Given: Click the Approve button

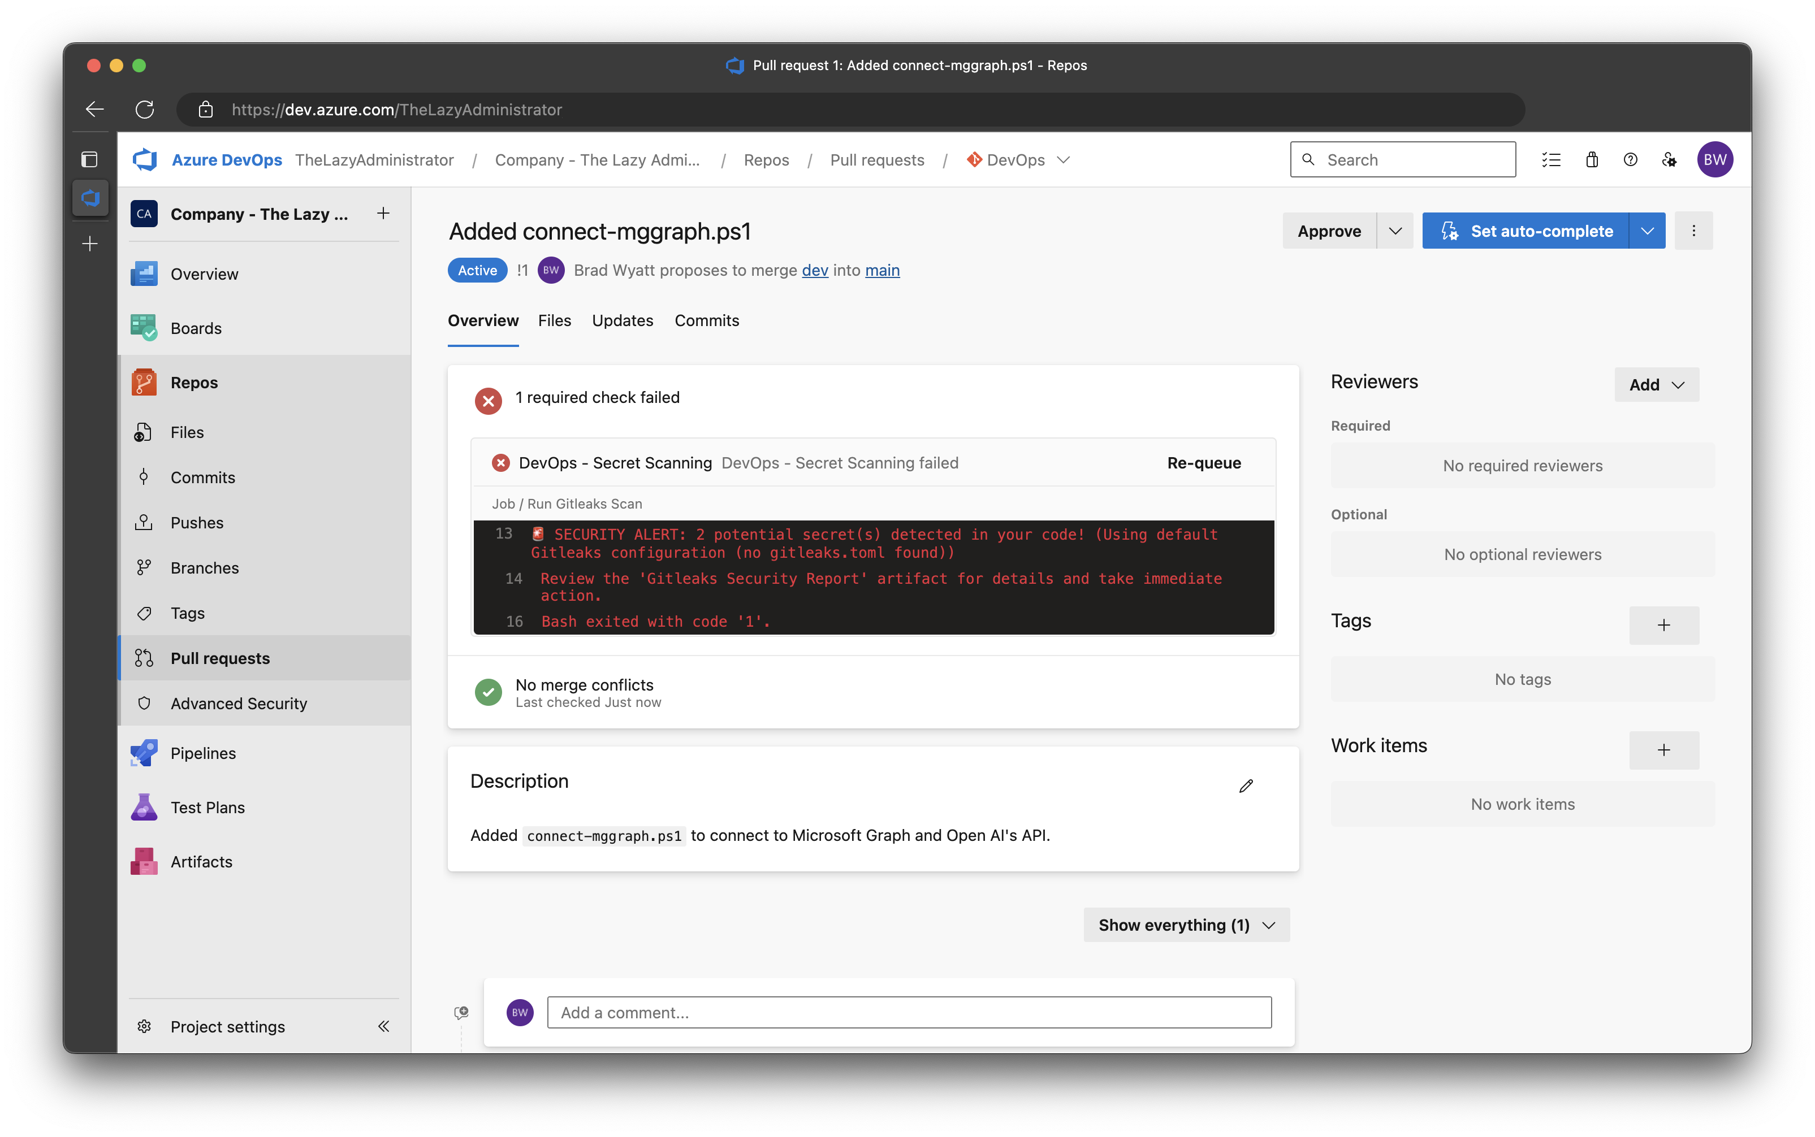Looking at the screenshot, I should pos(1329,231).
